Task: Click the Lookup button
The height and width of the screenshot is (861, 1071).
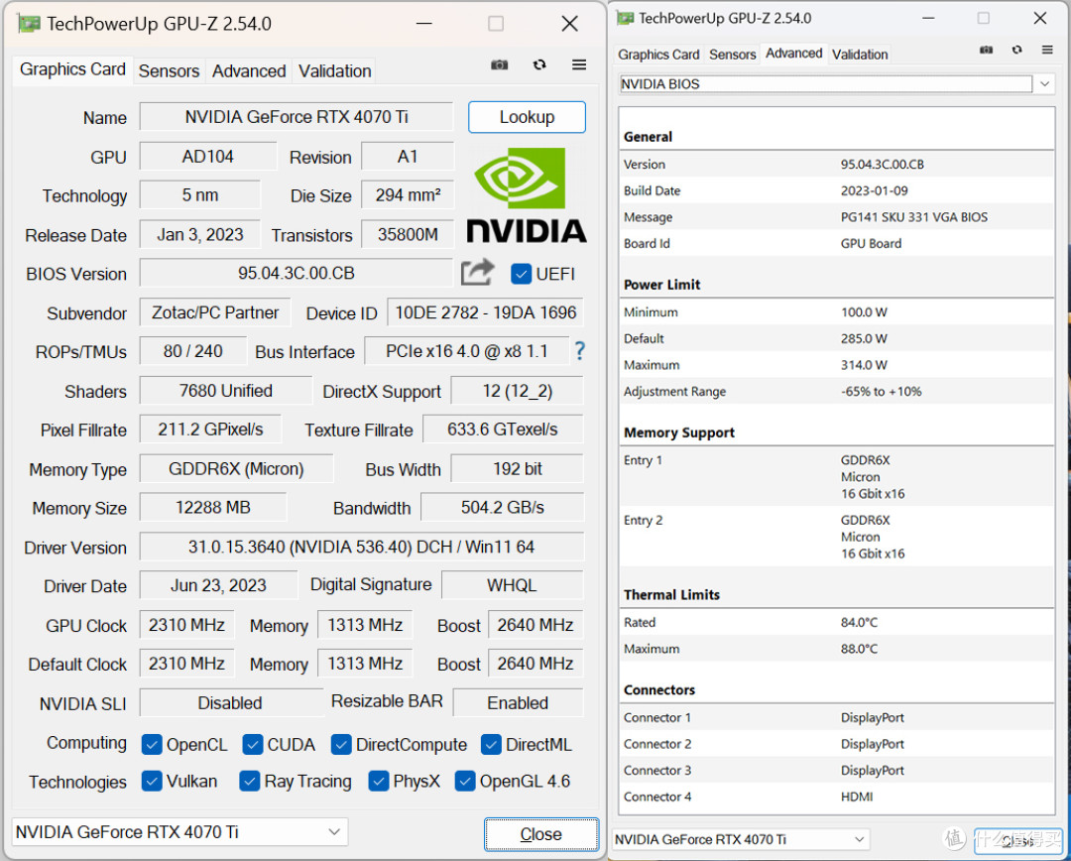Action: point(527,116)
